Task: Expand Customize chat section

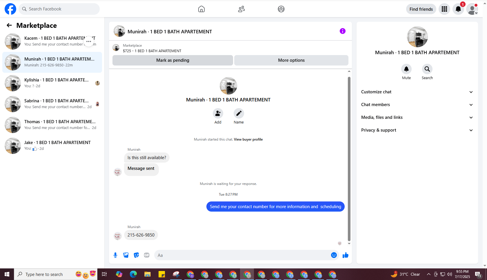Action: point(417,92)
